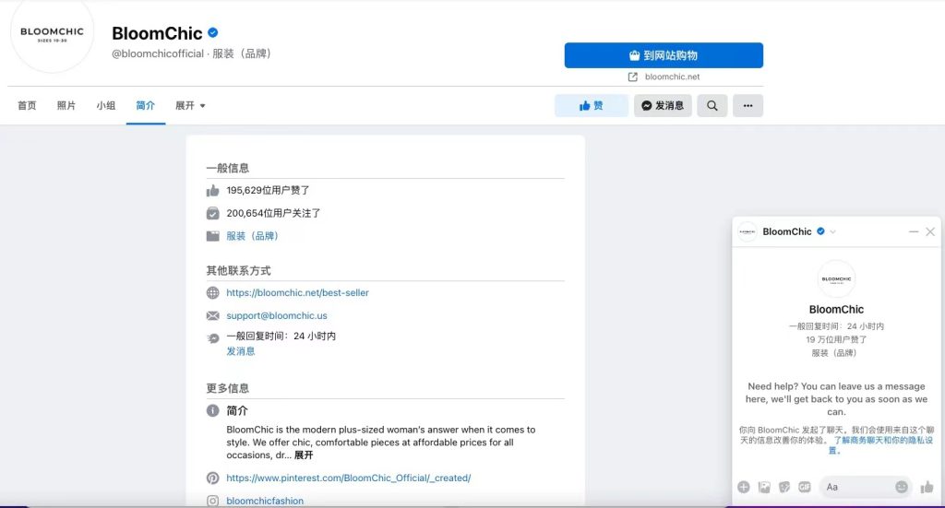Switch to the 小组 tab
Image resolution: width=945 pixels, height=508 pixels.
106,105
